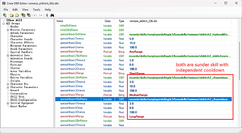Select the Animation Sounds group

(x=21, y=59)
